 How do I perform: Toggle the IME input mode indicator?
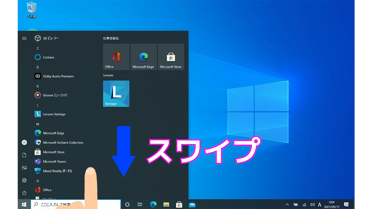(x=320, y=204)
